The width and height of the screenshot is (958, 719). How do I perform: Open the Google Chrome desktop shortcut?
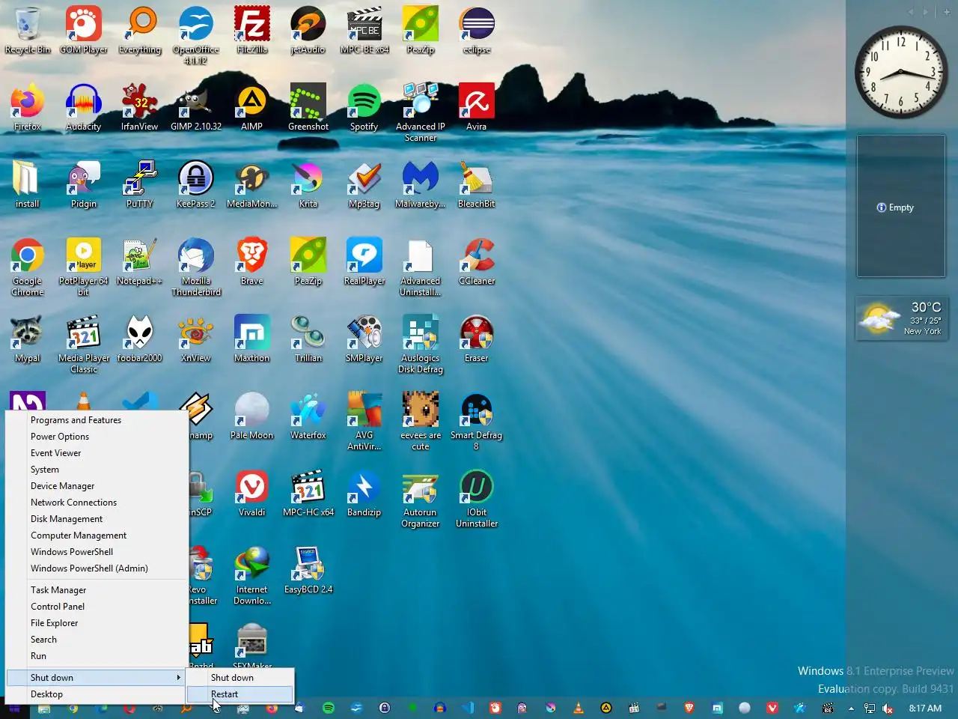coord(28,267)
